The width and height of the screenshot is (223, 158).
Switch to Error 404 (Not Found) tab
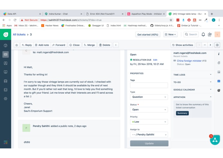pyautogui.click(x=105, y=14)
